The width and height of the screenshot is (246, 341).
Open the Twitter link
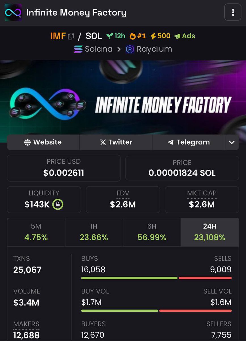(x=116, y=142)
